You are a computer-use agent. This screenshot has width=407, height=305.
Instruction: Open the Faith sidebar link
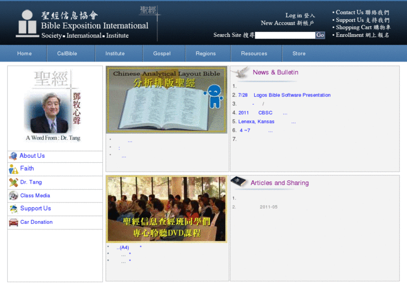click(27, 168)
